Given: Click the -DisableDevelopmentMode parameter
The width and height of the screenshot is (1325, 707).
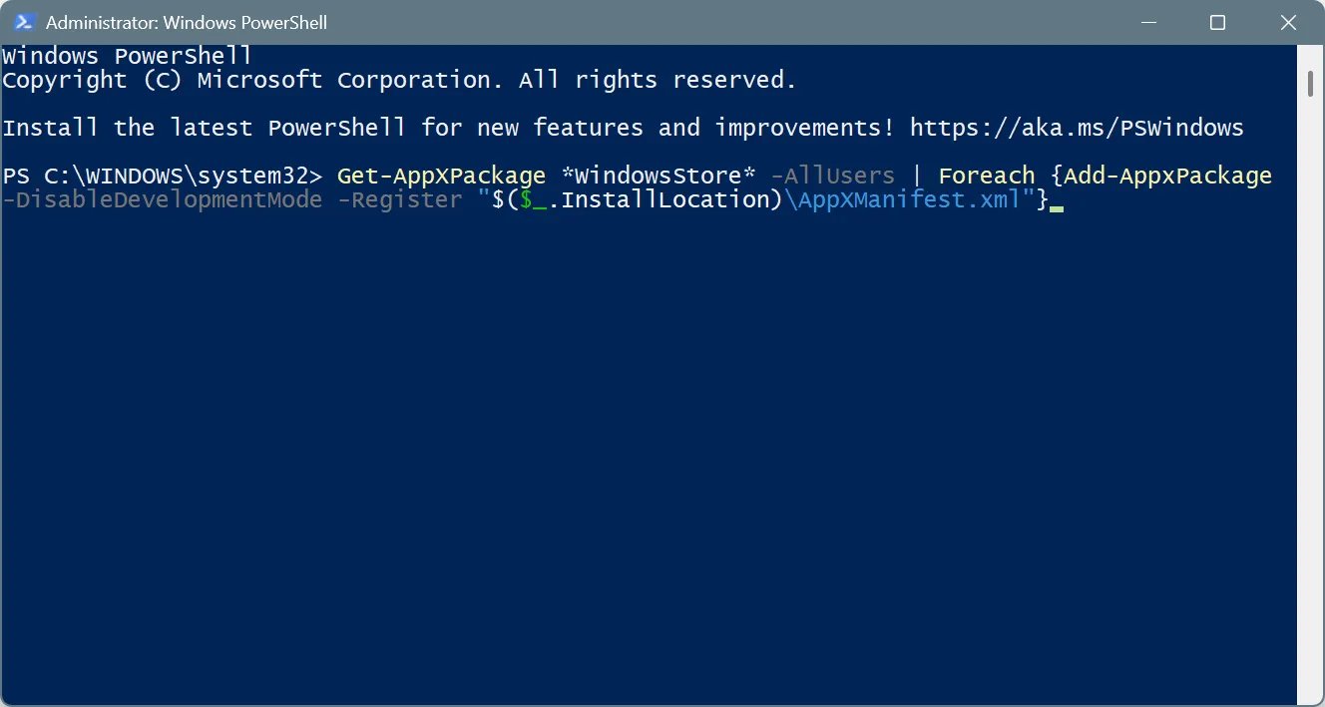Looking at the screenshot, I should tap(160, 199).
